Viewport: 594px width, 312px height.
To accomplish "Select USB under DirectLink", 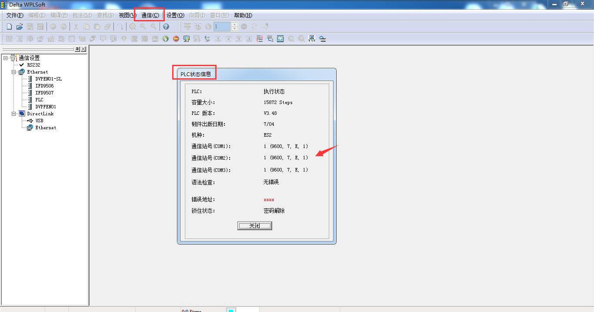I will point(39,121).
